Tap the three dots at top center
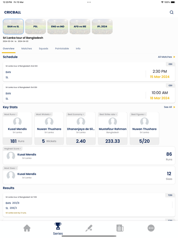The height and width of the screenshot is (238, 178). pyautogui.click(x=89, y=2)
